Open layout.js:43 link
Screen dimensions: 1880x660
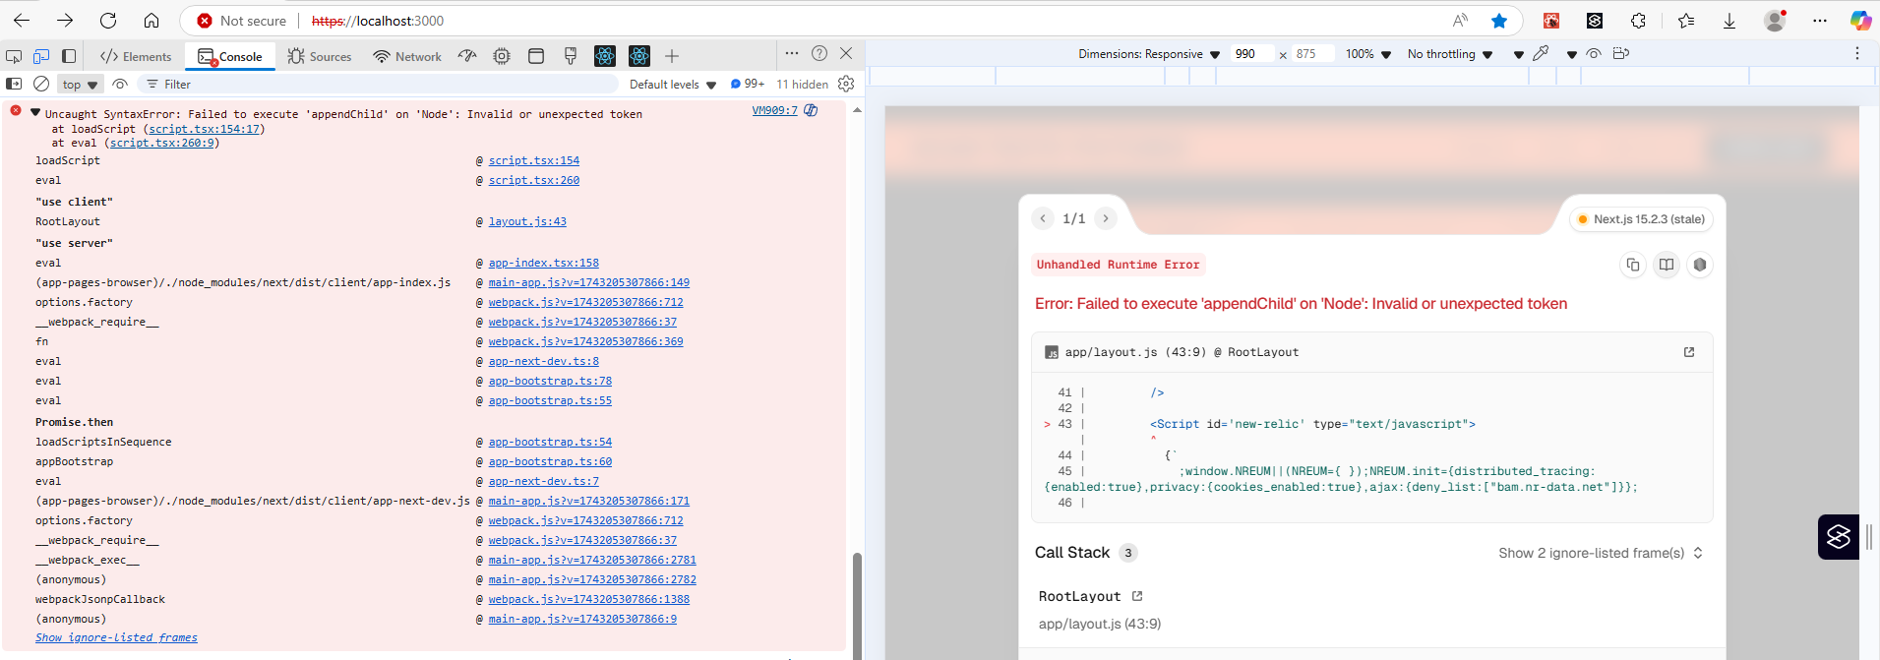pyautogui.click(x=527, y=221)
